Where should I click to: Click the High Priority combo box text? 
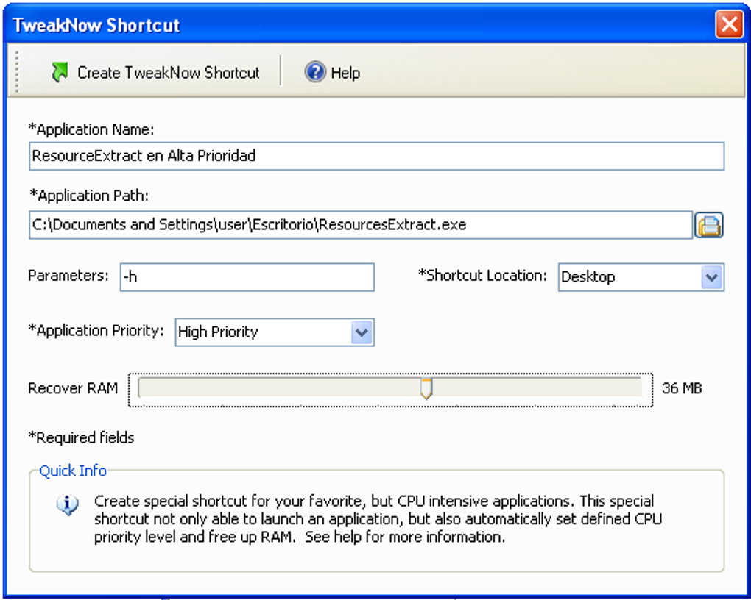[x=219, y=332]
